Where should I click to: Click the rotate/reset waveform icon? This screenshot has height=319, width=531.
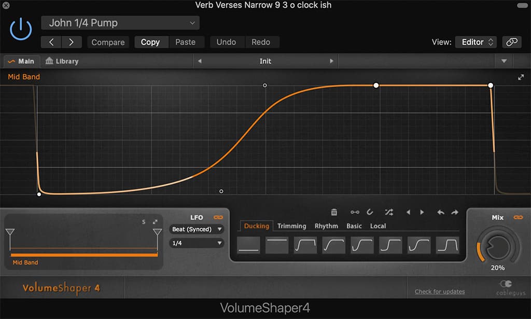[370, 212]
